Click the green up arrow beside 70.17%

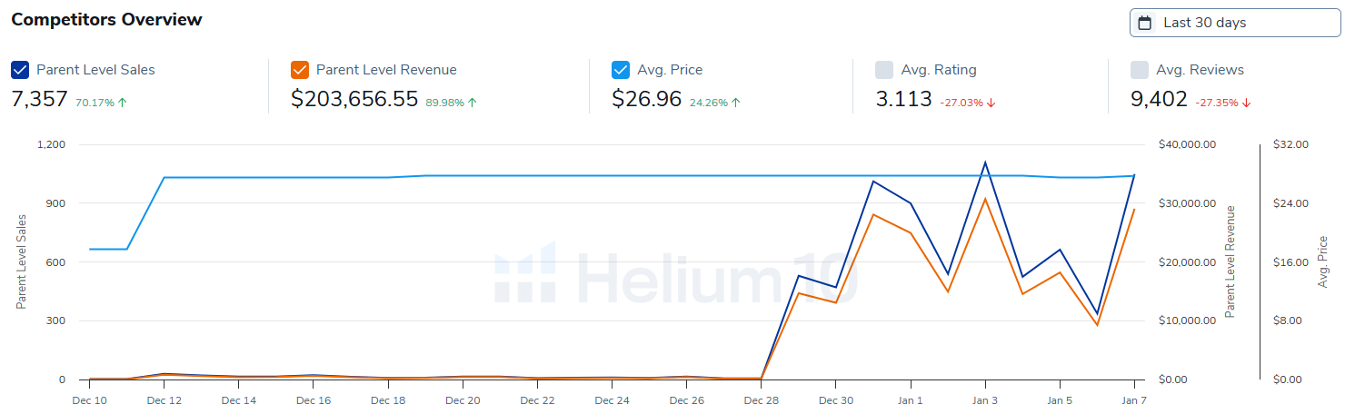click(123, 103)
